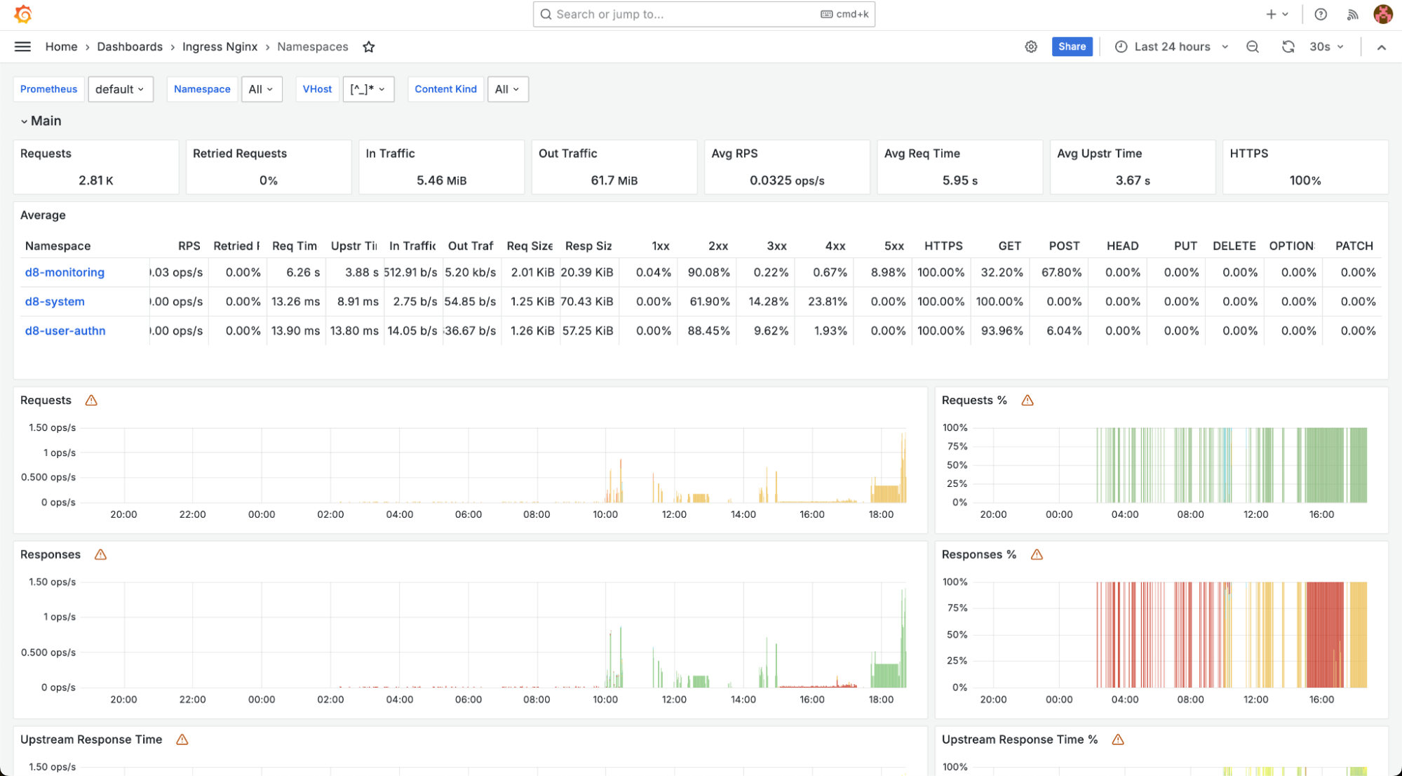The width and height of the screenshot is (1402, 776).
Task: Collapse top controls with chevron up
Action: [x=1381, y=47]
